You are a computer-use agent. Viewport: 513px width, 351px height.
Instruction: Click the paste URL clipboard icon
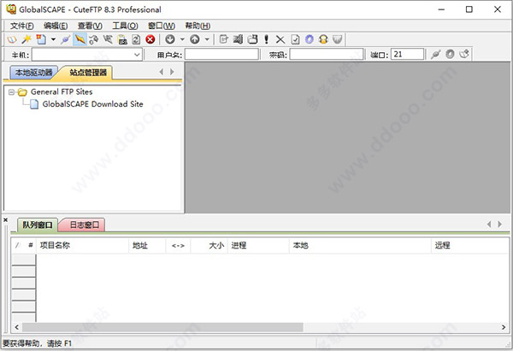[x=122, y=39]
